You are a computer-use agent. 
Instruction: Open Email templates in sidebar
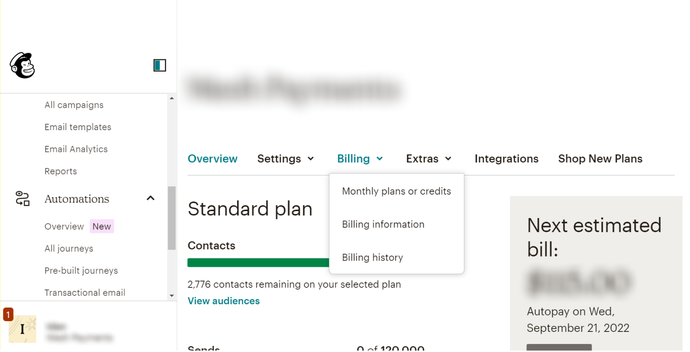(x=78, y=127)
